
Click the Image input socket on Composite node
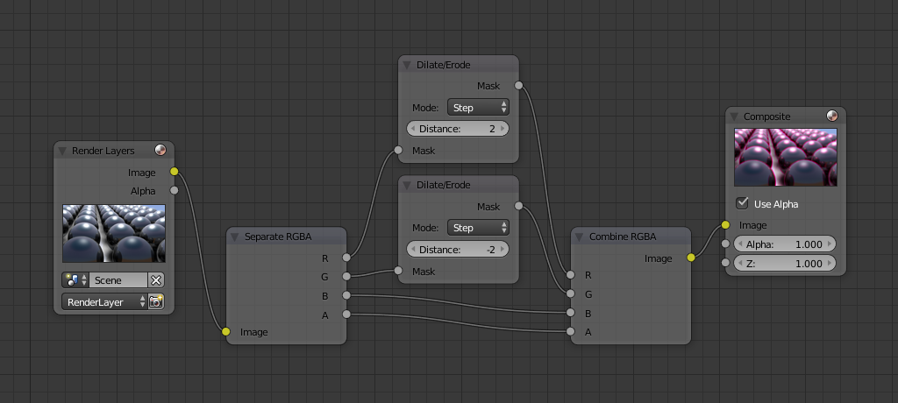pyautogui.click(x=725, y=224)
